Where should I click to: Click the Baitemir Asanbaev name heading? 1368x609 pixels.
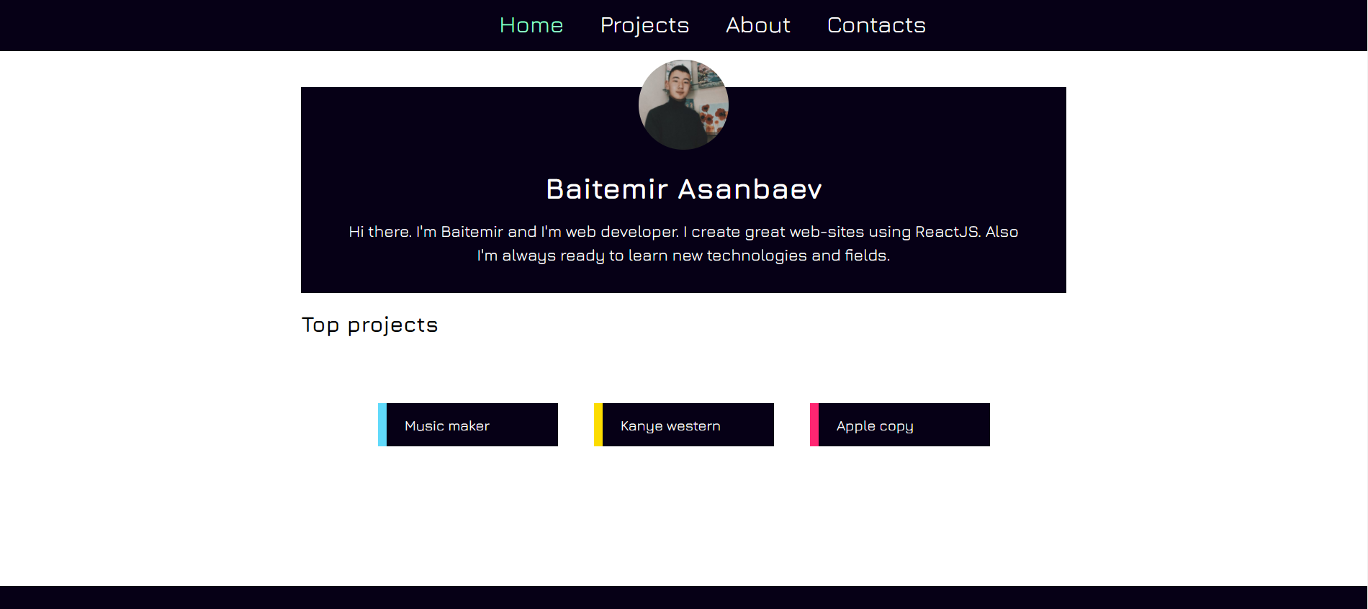pyautogui.click(x=683, y=189)
